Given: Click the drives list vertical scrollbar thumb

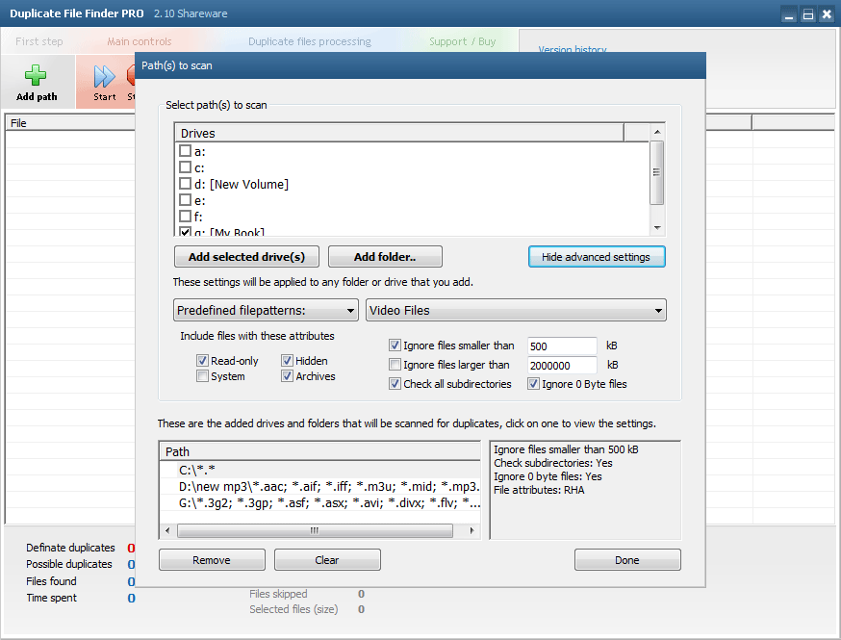Looking at the screenshot, I should click(657, 172).
